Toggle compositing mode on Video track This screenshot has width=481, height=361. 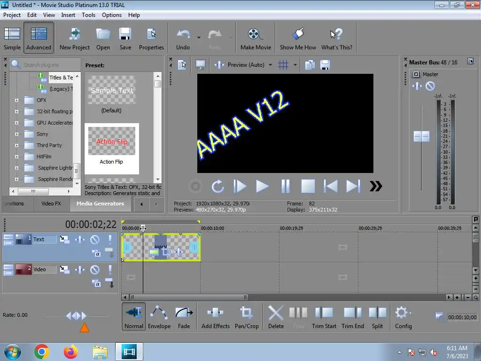96,283
